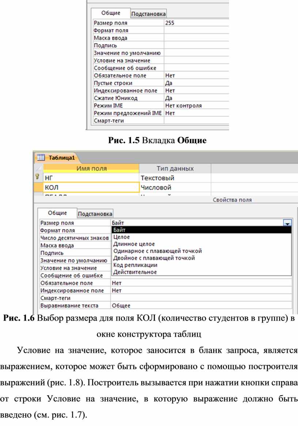Image resolution: width=298 pixels, height=426 pixels.
Task: Choose Целое in the size list
Action: pyautogui.click(x=202, y=237)
